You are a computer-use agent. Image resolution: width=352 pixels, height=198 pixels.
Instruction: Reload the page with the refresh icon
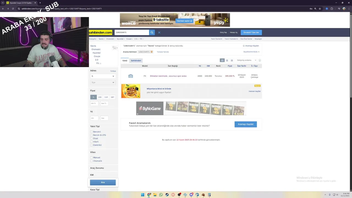pos(13,9)
